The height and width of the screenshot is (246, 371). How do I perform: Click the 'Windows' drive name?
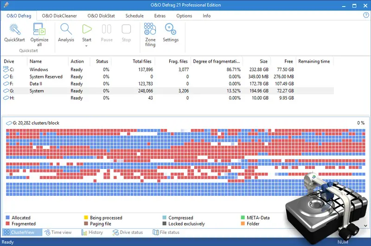click(x=39, y=70)
